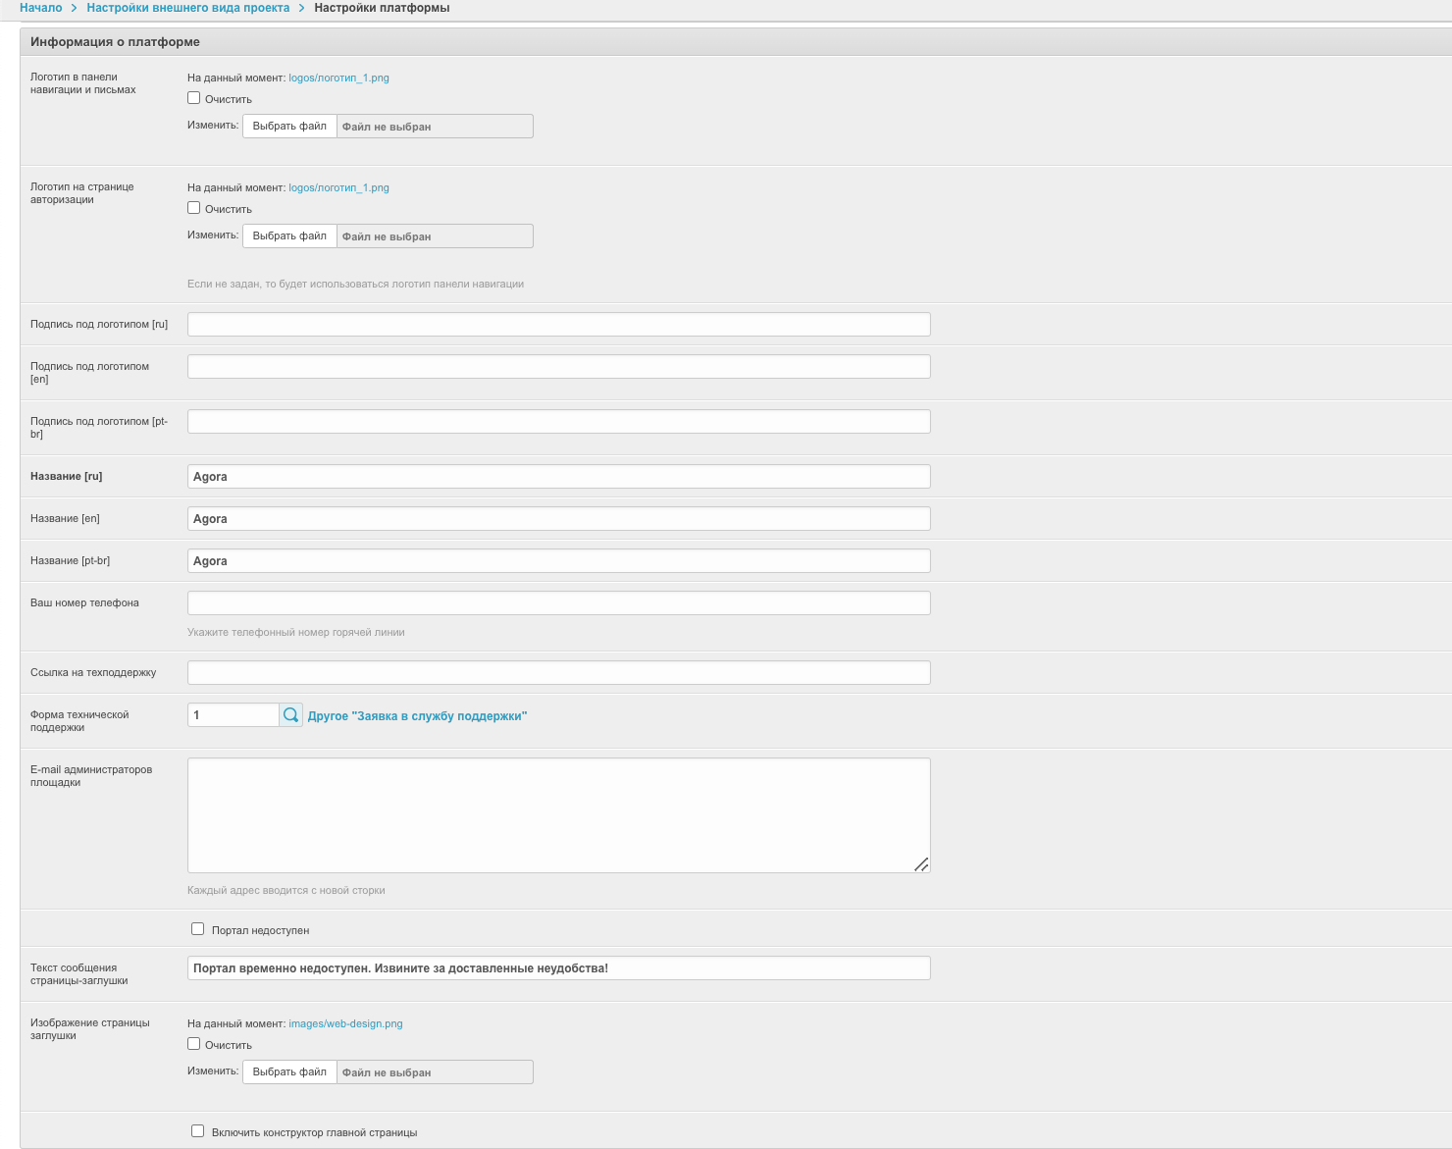Tick Очистить checkbox for stub page image
Image resolution: width=1452 pixels, height=1149 pixels.
[194, 1044]
